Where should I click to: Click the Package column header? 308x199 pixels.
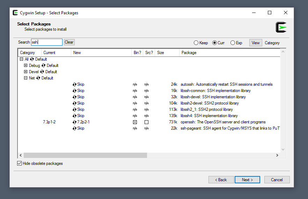[230, 53]
